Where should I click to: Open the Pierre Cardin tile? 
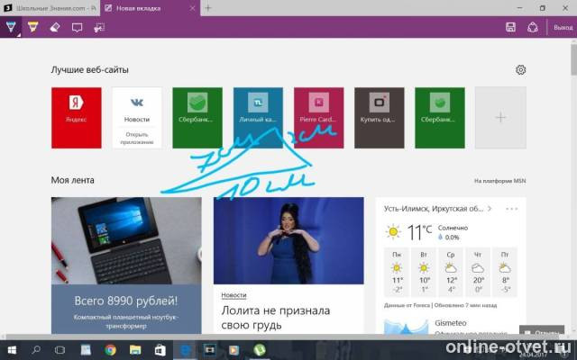click(318, 118)
